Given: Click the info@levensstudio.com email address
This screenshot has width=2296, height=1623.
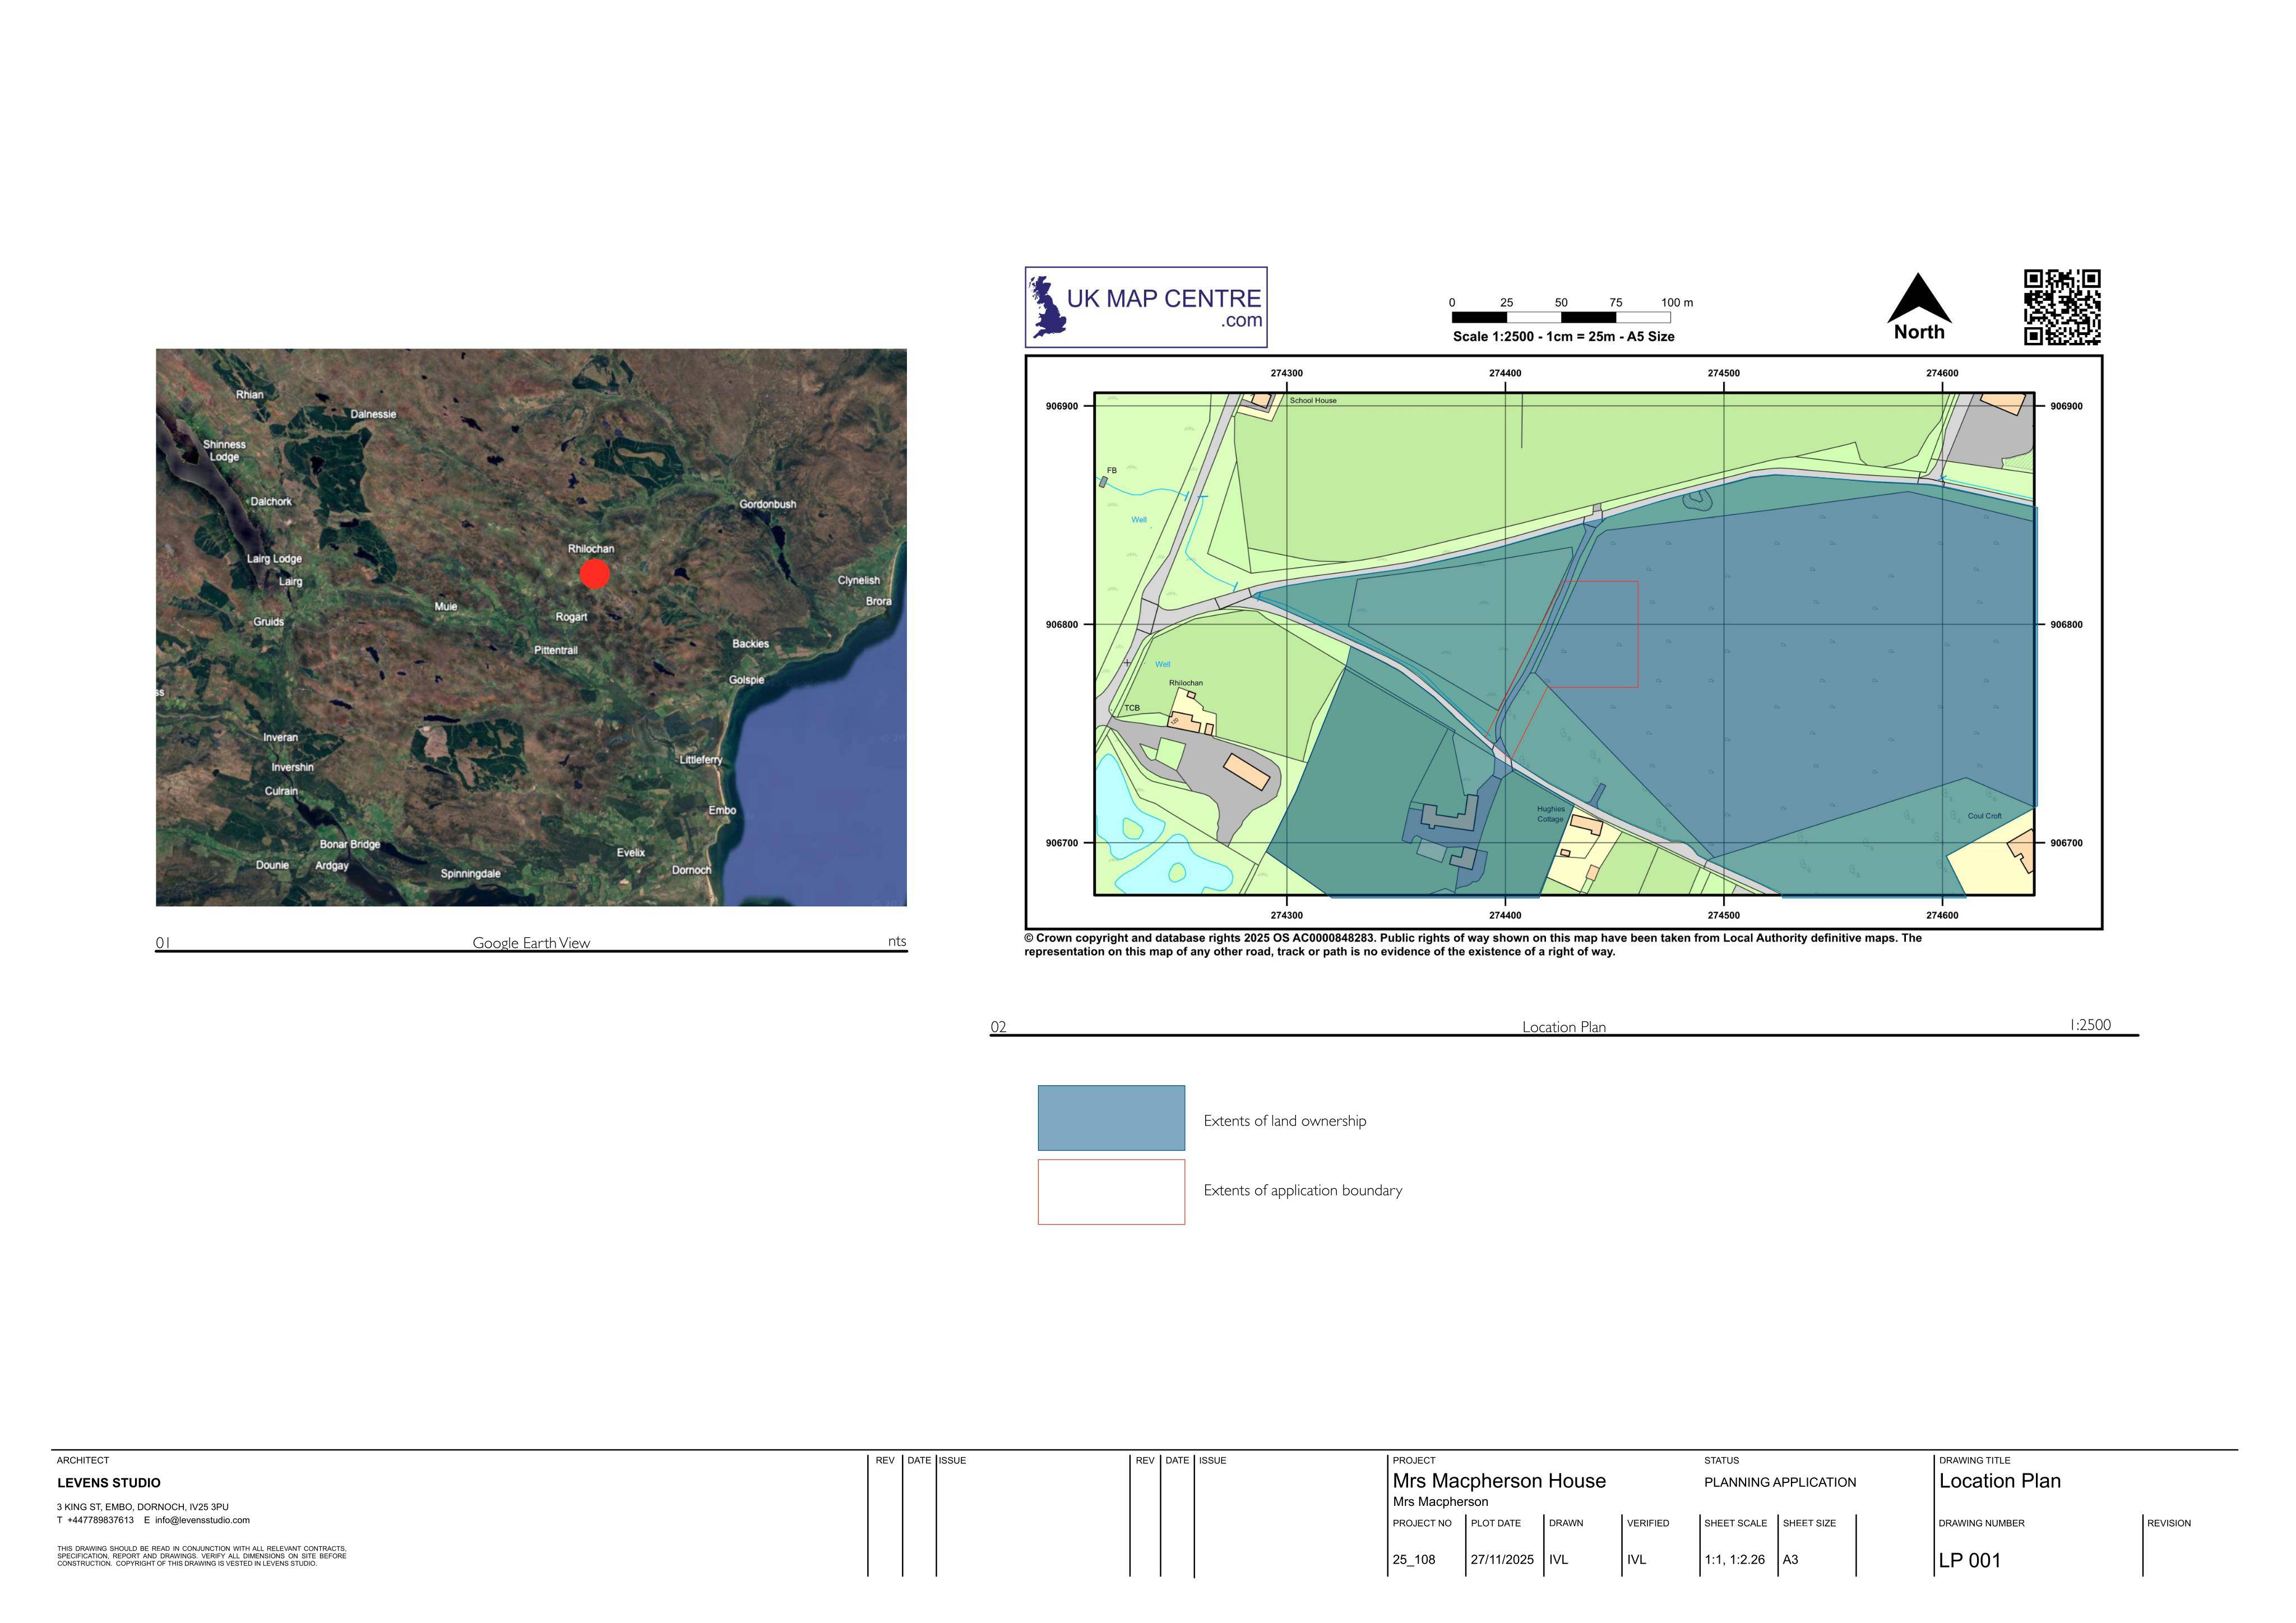Looking at the screenshot, I should 202,1520.
